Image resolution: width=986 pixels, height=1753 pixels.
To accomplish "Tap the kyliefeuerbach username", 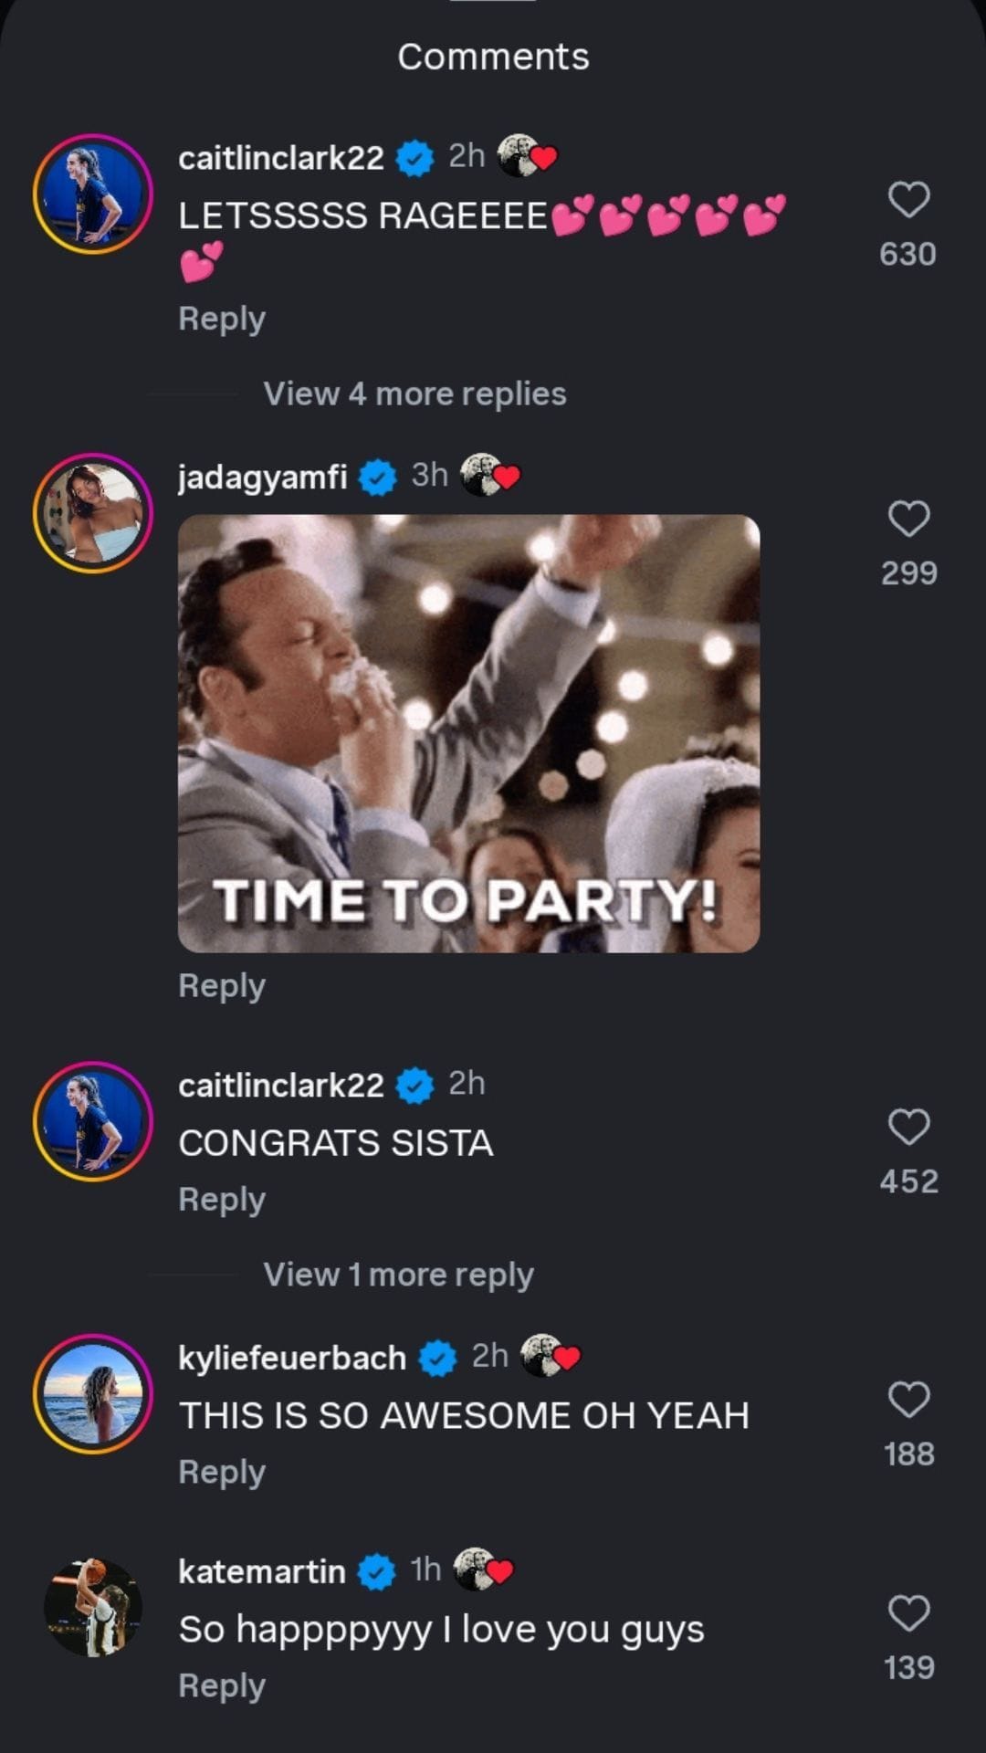I will pos(292,1358).
